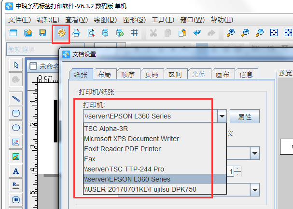Open print preview with the magnifier-page icon
Image resolution: width=293 pixels, height=209 pixels.
click(x=91, y=33)
